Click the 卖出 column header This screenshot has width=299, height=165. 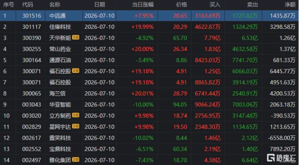pyautogui.click(x=252, y=5)
